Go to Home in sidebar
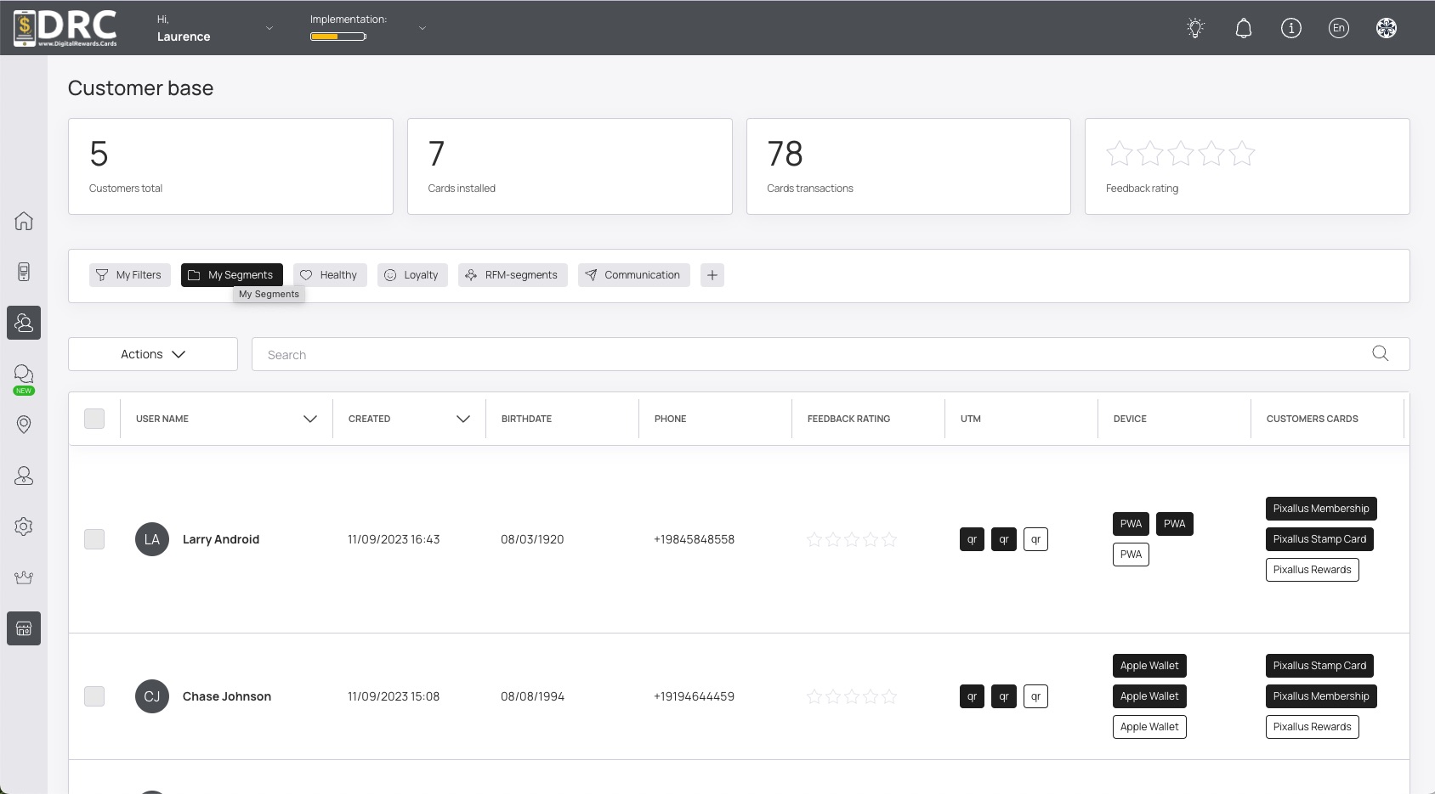Viewport: 1435px width, 794px height. [24, 221]
